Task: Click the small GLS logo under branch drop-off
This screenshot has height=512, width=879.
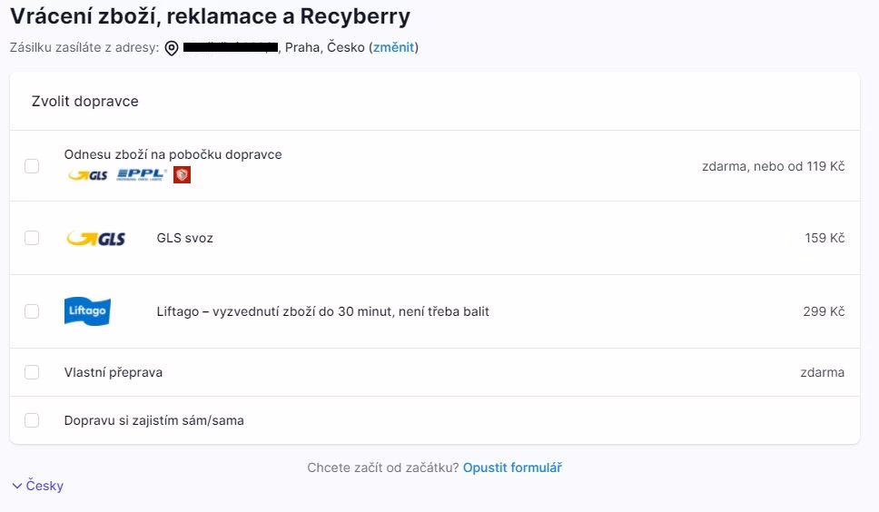Action: click(88, 175)
